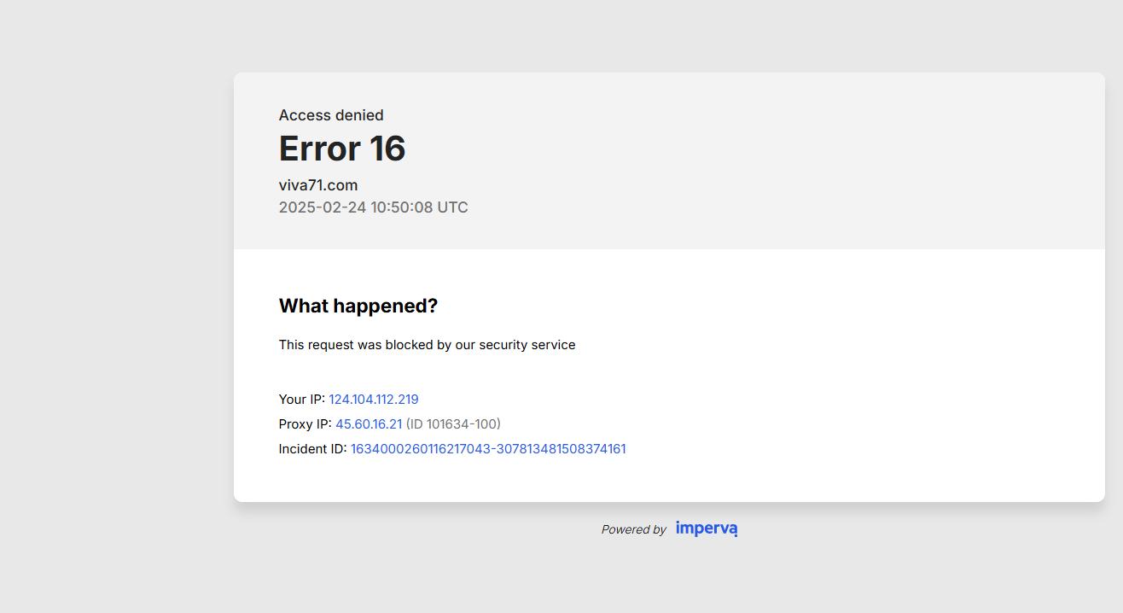Click the number '16' in the heading
Screen dimensions: 1123x613
387,149
